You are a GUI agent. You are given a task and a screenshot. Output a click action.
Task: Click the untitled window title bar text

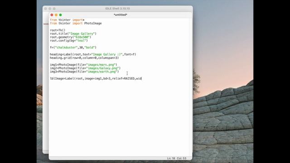[121, 14]
